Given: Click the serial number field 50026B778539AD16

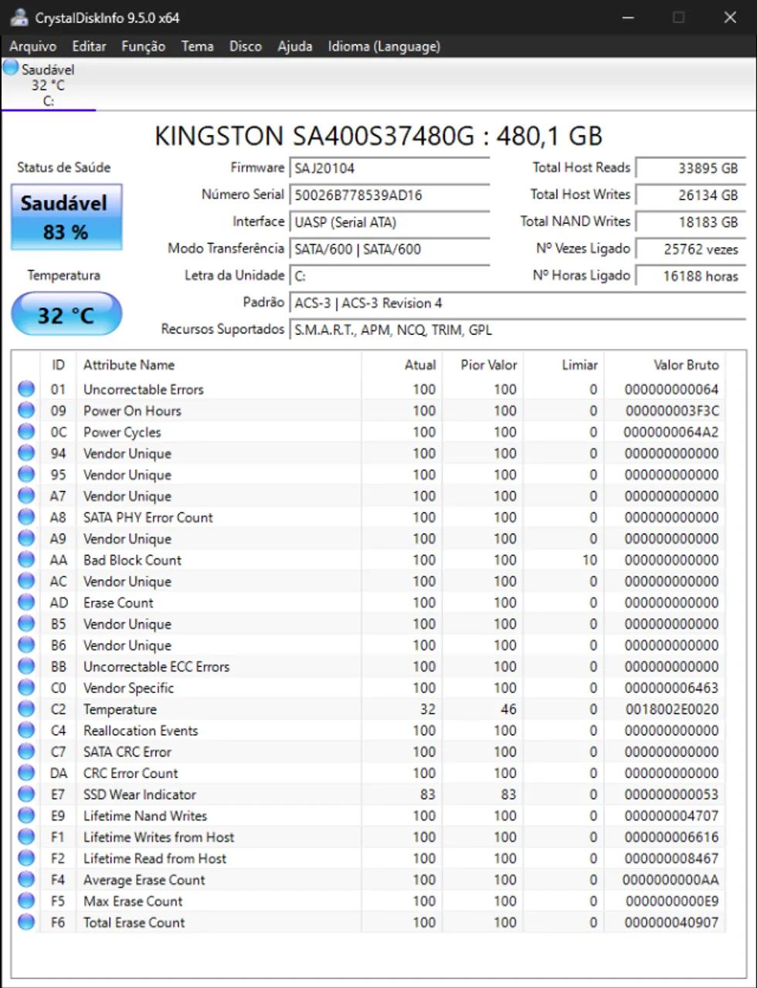Looking at the screenshot, I should tap(389, 195).
